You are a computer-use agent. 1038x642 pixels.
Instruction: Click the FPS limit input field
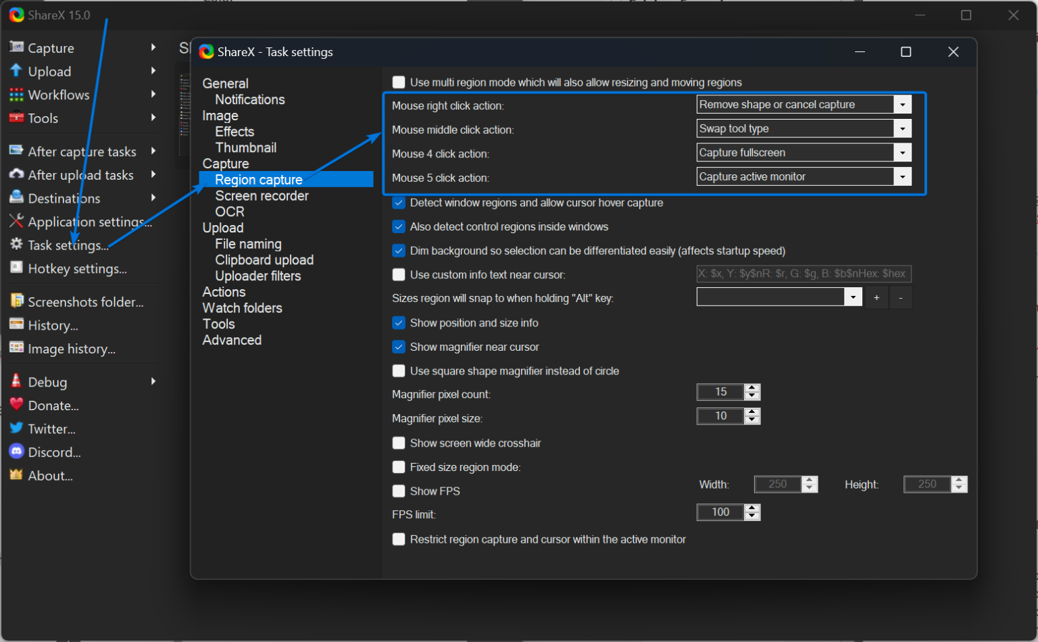[720, 512]
